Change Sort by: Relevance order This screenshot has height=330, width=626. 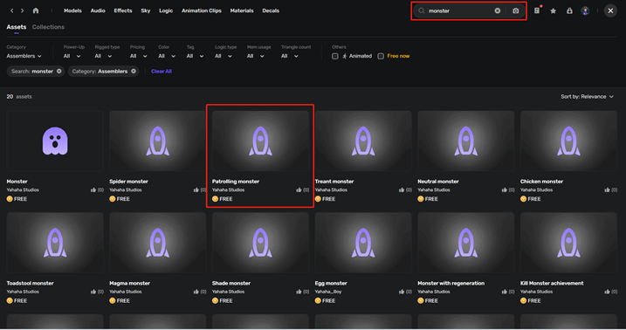pos(587,97)
